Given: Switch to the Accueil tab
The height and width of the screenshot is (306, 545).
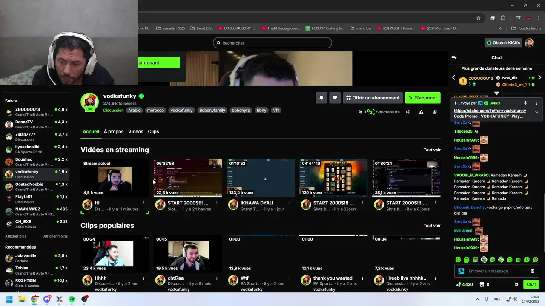Looking at the screenshot, I should pyautogui.click(x=91, y=131).
